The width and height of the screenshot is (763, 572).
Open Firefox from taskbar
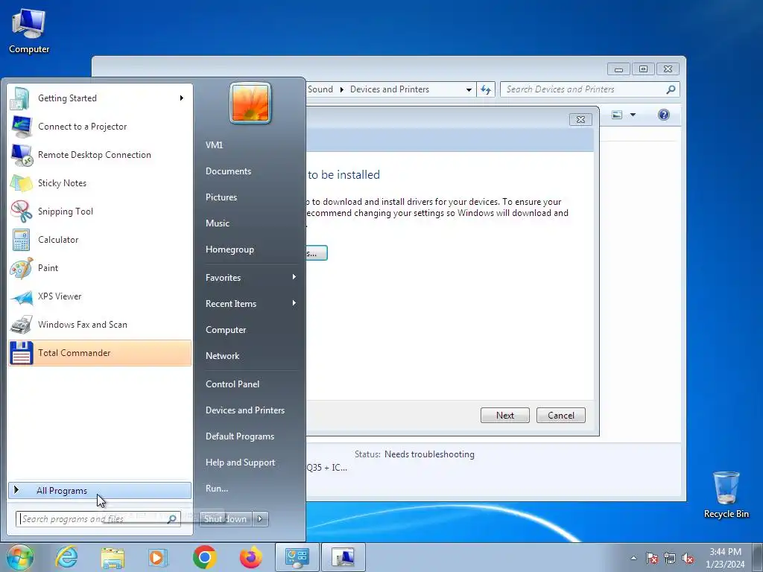[x=250, y=557]
